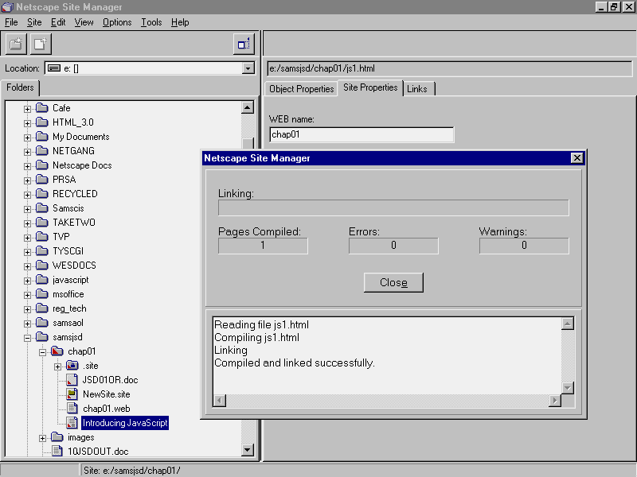
Task: Select Introducing JavaScript in the tree
Action: click(125, 423)
